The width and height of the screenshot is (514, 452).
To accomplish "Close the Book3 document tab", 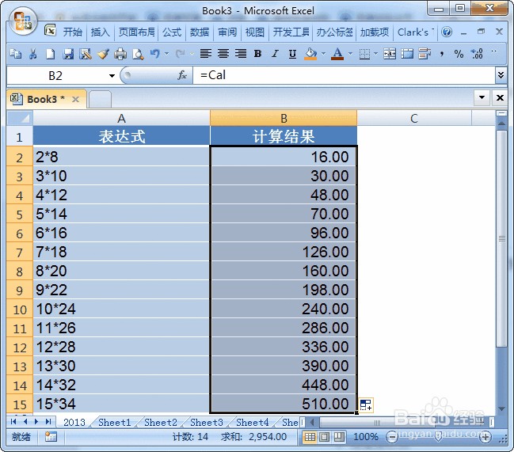I will tap(75, 99).
